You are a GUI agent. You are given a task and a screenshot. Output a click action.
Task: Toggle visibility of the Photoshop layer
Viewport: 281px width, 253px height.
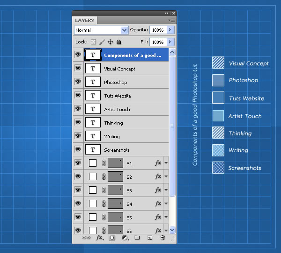pos(78,82)
